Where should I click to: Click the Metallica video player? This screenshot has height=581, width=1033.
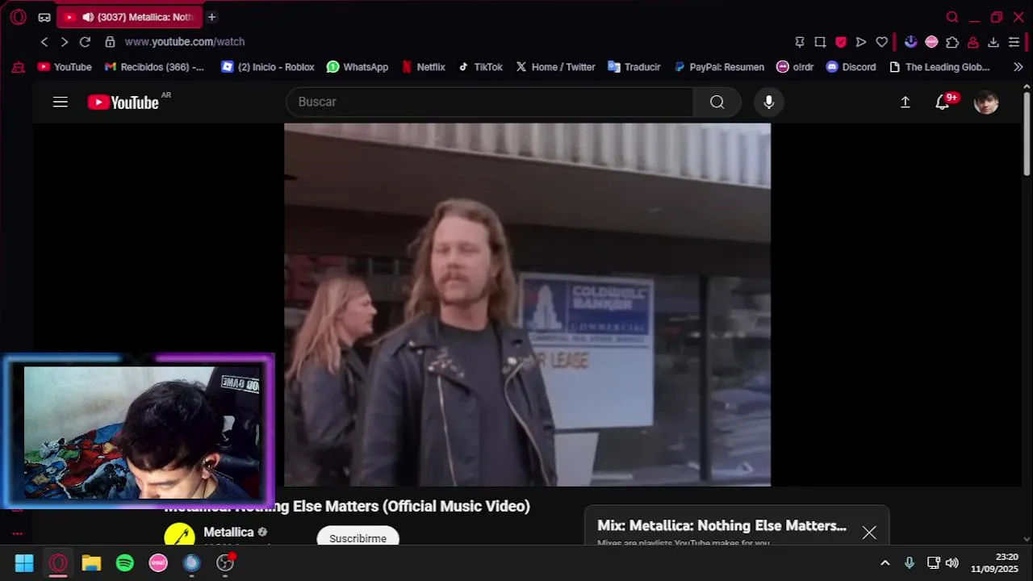point(527,304)
